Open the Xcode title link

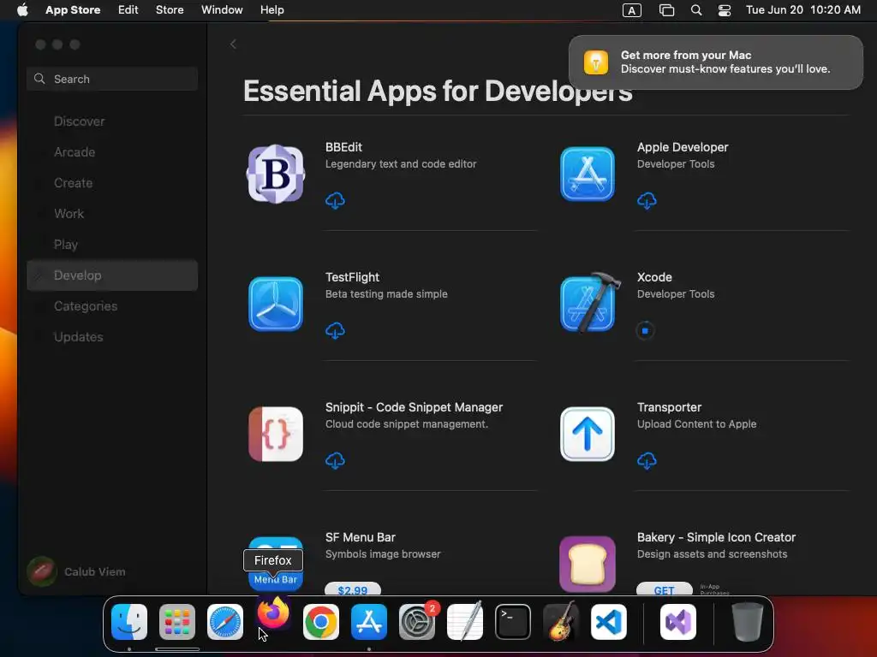click(x=654, y=277)
